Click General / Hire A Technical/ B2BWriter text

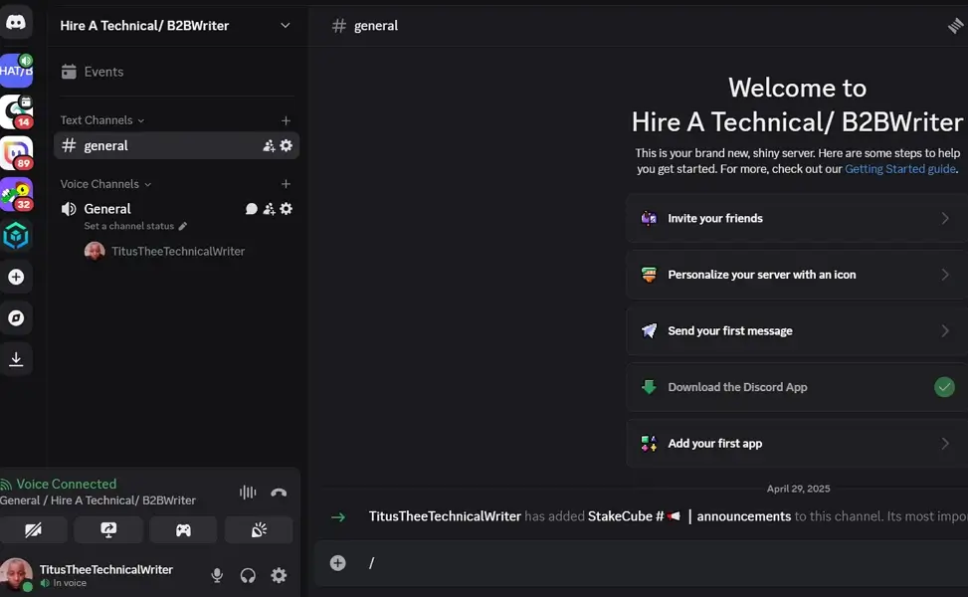click(x=97, y=500)
